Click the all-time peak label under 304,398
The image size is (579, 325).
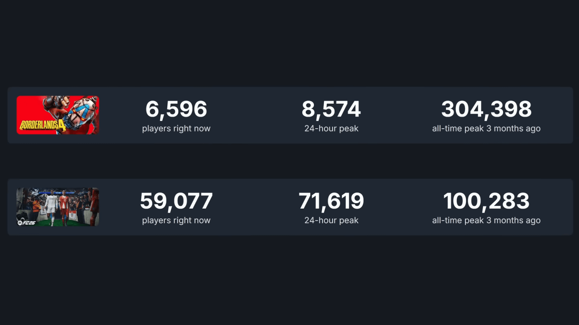point(486,129)
